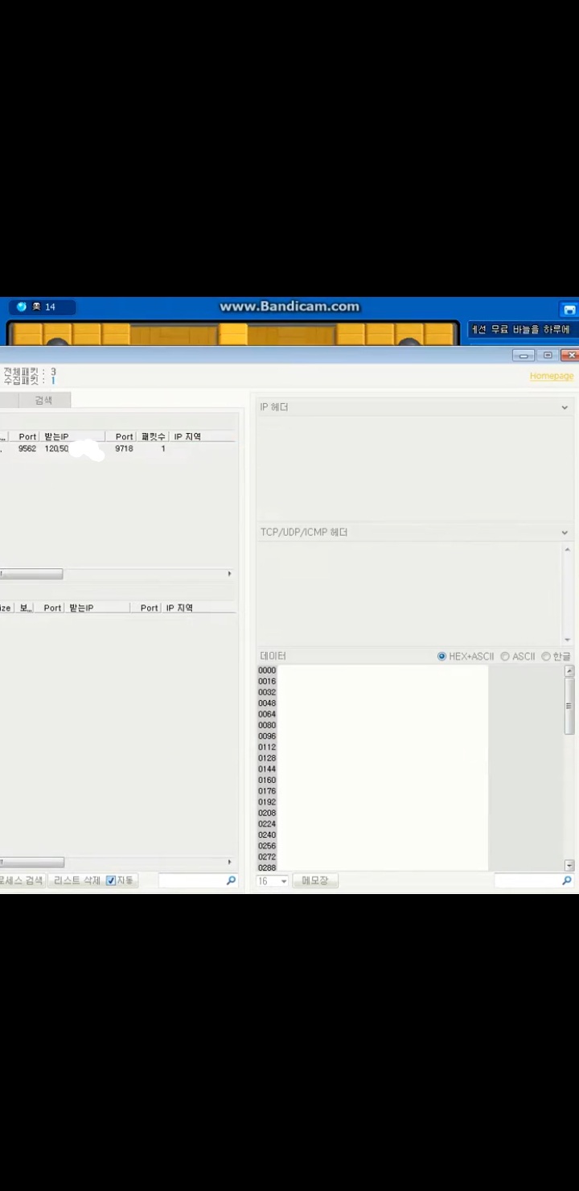Click the search magnifier icon under data panel
579x1191 pixels.
(567, 880)
